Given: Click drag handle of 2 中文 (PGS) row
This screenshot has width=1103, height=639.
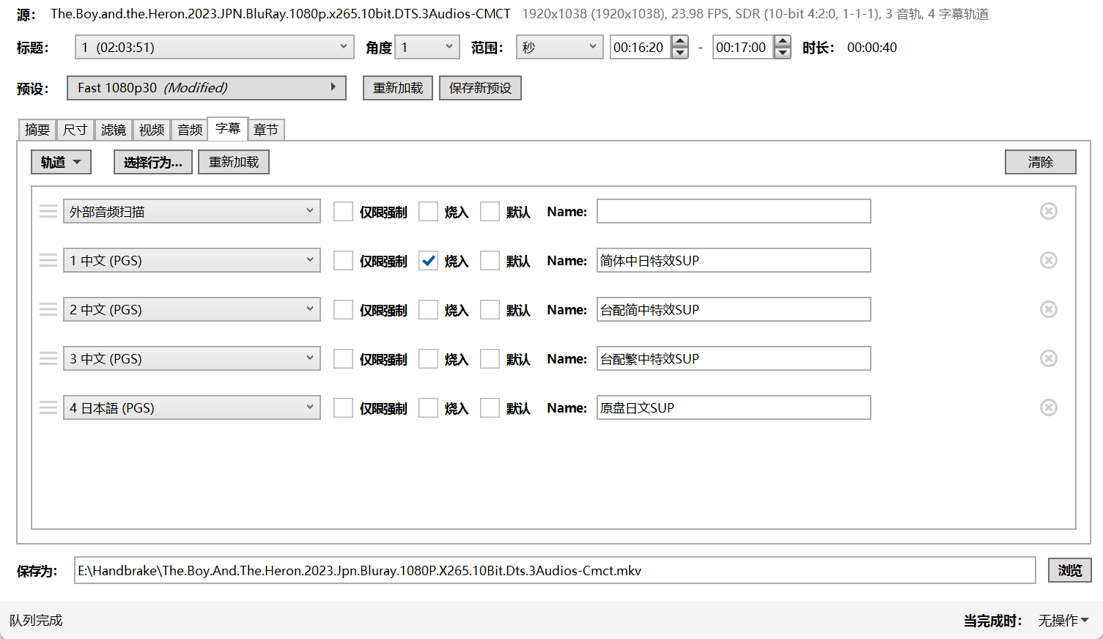Looking at the screenshot, I should (x=48, y=309).
